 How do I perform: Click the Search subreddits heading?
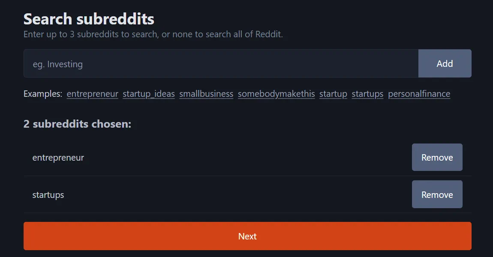coord(89,19)
